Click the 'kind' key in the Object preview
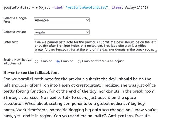The image size is (192, 120). [x=58, y=7]
